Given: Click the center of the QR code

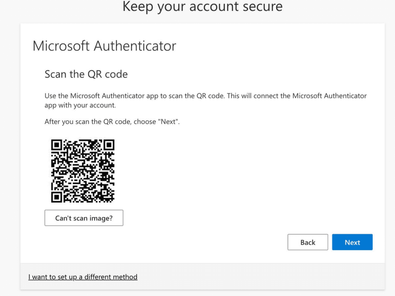Looking at the screenshot, I should [83, 171].
